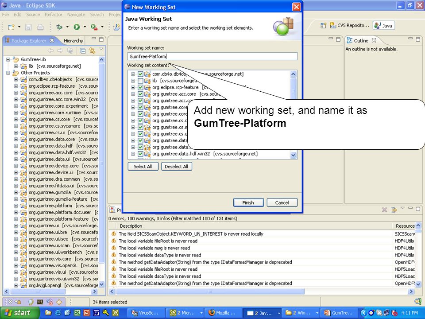Click the delete icon in Problems view
The height and width of the screenshot is (319, 425).
384,210
